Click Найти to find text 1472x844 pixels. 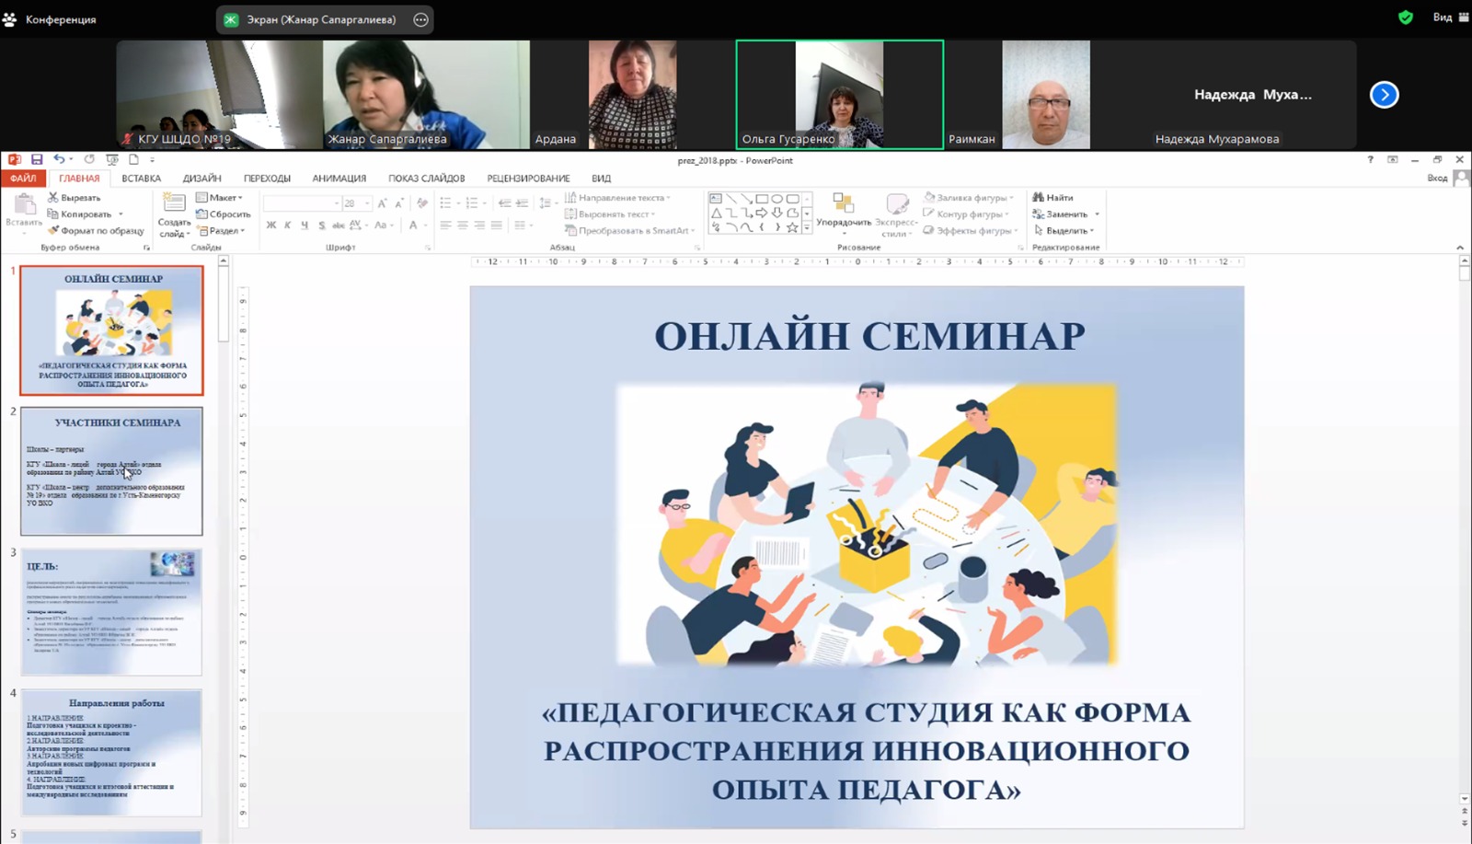tap(1053, 198)
